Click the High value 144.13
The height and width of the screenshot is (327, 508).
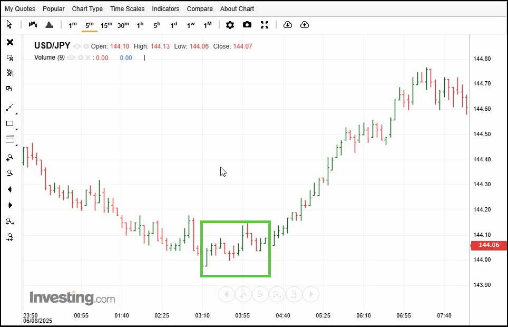pyautogui.click(x=160, y=46)
